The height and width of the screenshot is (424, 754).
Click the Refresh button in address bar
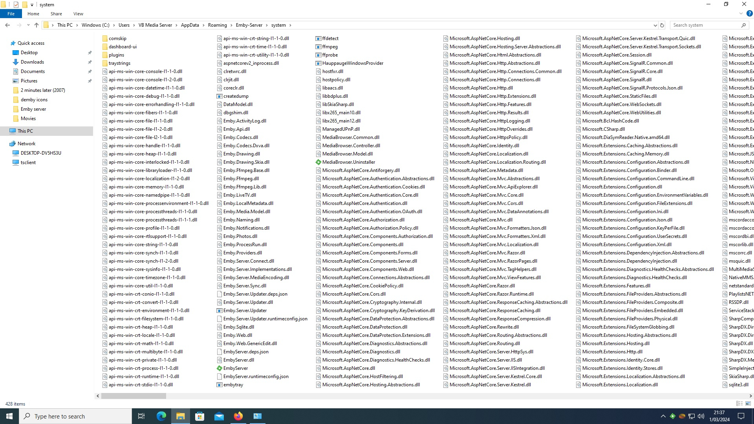[x=662, y=25]
